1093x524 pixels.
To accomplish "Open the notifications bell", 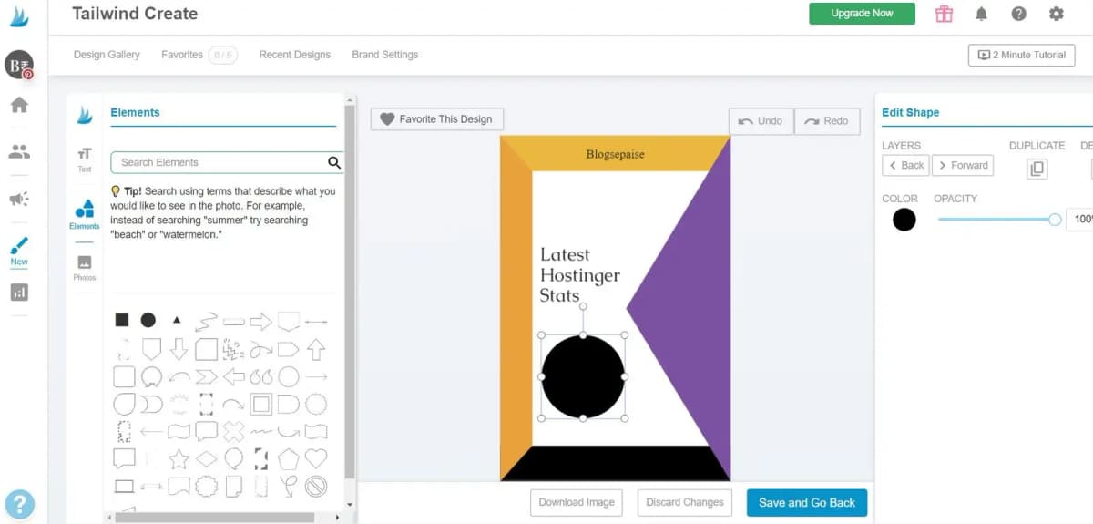I will click(981, 14).
